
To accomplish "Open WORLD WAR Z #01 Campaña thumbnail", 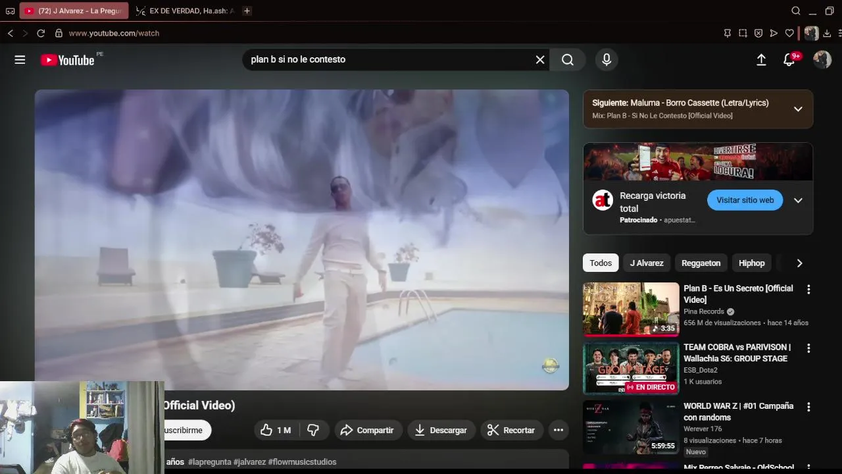I will click(x=631, y=427).
